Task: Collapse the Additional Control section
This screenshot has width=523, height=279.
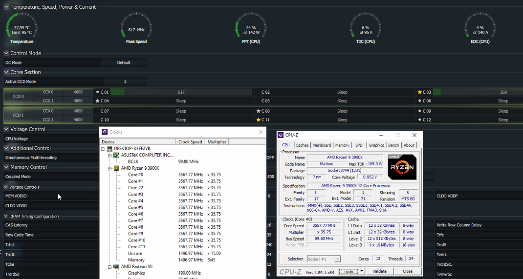Action: point(6,148)
